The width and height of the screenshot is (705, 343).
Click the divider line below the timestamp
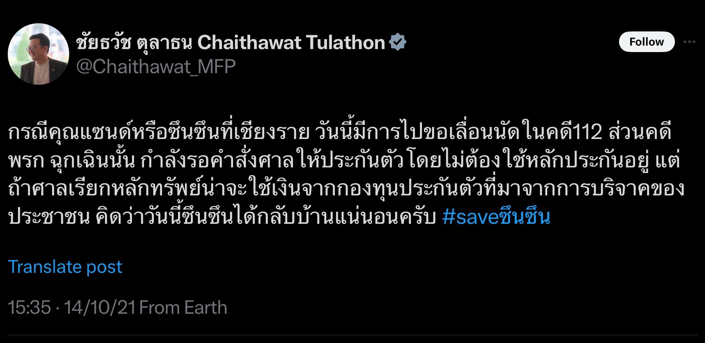[352, 336]
